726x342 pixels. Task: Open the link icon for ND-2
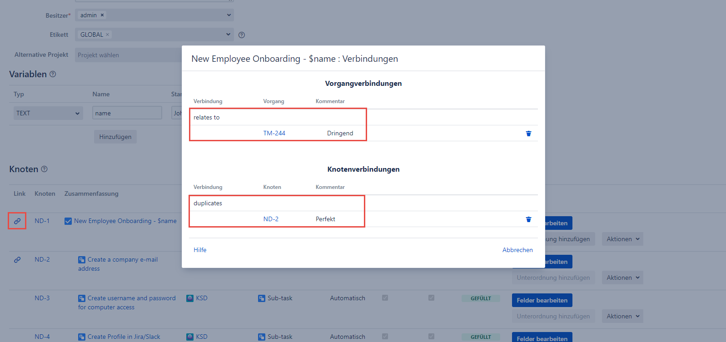(x=17, y=260)
